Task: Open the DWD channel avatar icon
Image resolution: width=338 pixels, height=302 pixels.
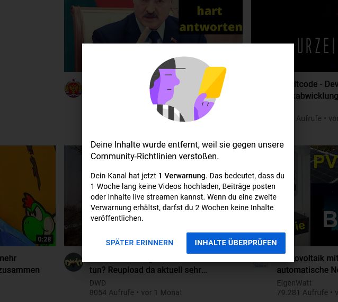Action: [73, 262]
